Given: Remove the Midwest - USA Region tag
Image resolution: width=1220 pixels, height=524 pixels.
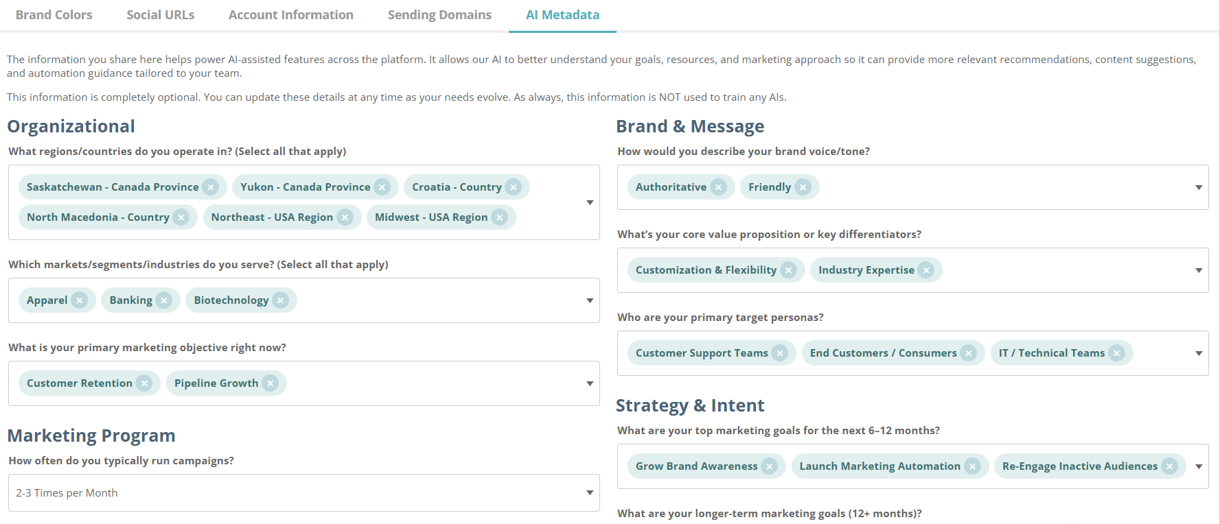Looking at the screenshot, I should coord(500,217).
